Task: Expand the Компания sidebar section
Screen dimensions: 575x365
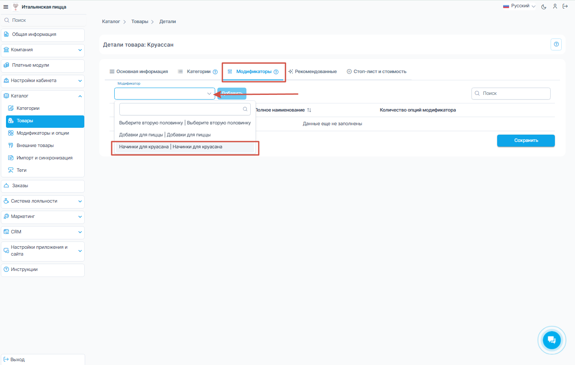Action: pyautogui.click(x=80, y=50)
